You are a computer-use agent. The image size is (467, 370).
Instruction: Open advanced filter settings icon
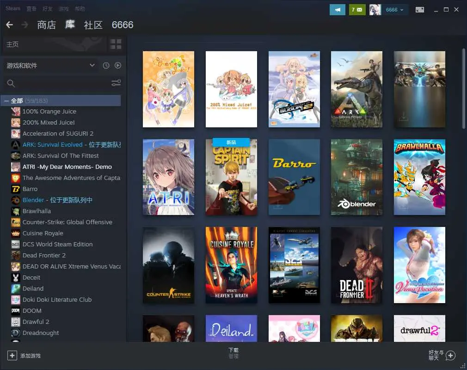(116, 83)
